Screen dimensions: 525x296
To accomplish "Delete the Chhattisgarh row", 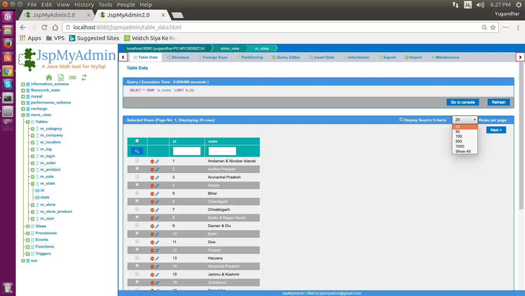I will 152,210.
